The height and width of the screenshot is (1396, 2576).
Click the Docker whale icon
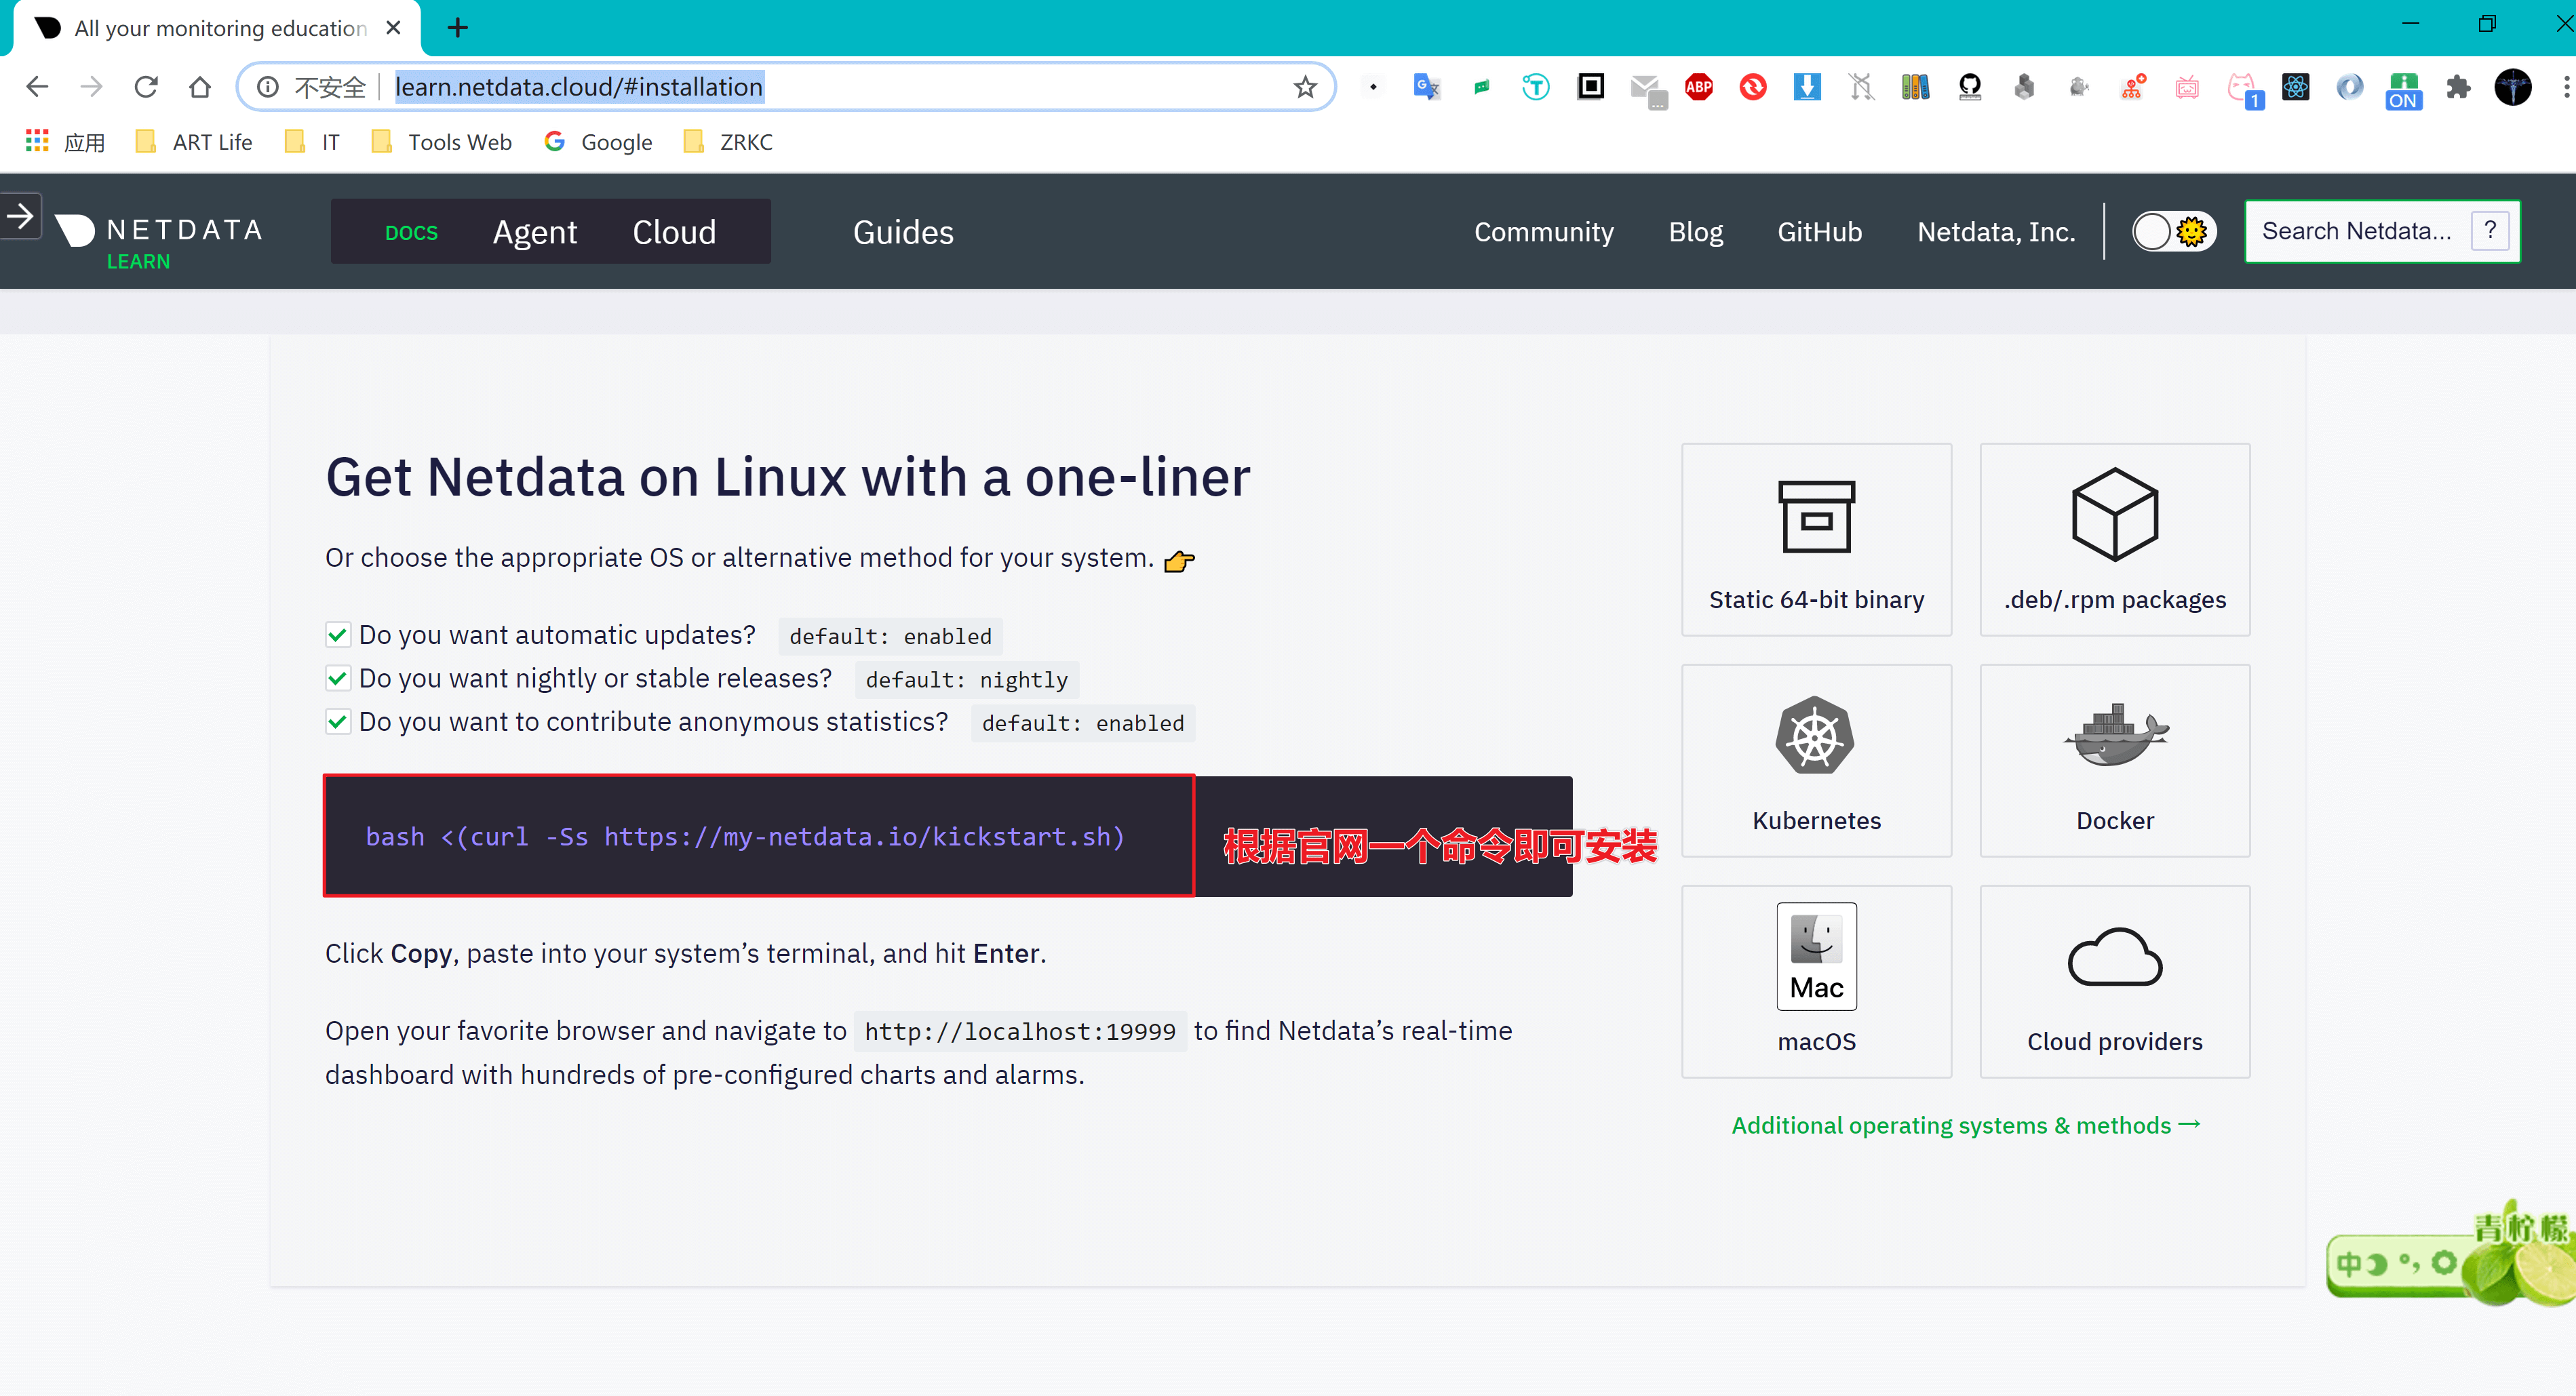point(2114,736)
